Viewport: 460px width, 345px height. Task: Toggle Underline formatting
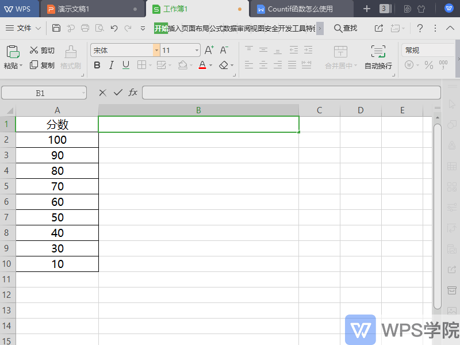(126, 65)
